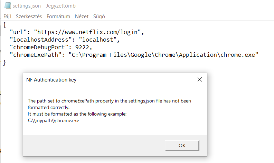The height and width of the screenshot is (163, 274).
Task: Click the NF Authentication key dialog title
Action: pyautogui.click(x=51, y=80)
